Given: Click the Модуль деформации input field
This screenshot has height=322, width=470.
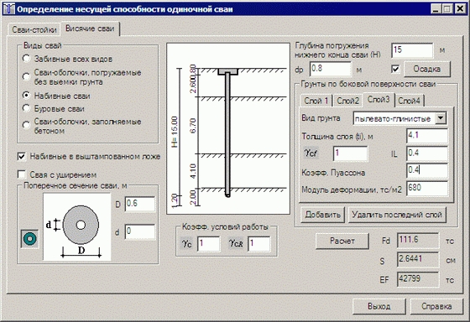Looking at the screenshot, I should [x=427, y=189].
